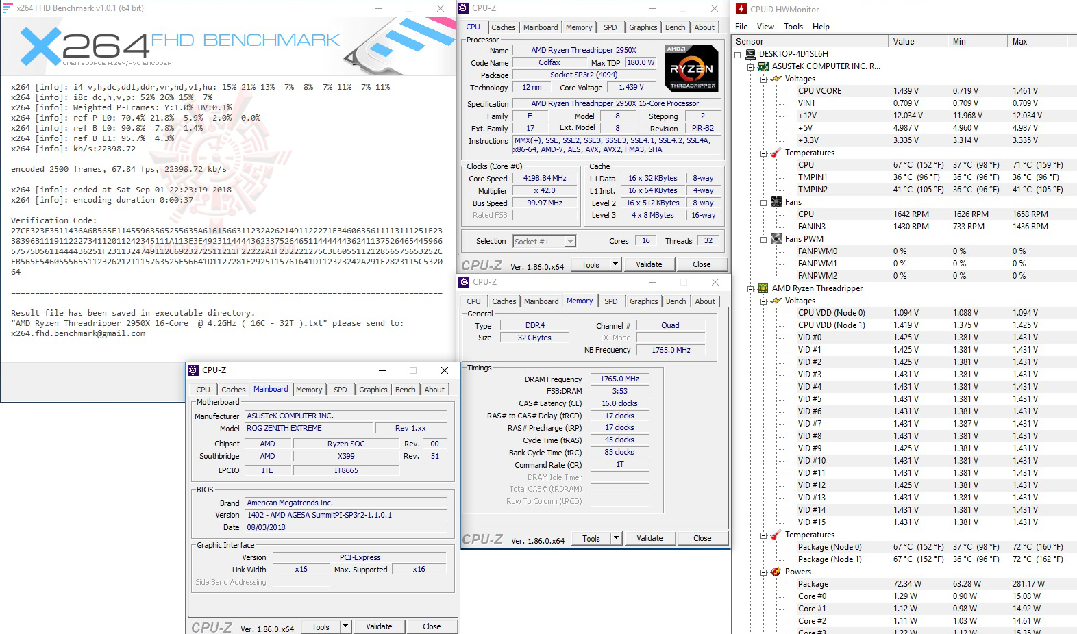The height and width of the screenshot is (634, 1077).
Task: Minimize the x264 FHD Benchmark window
Action: click(379, 8)
